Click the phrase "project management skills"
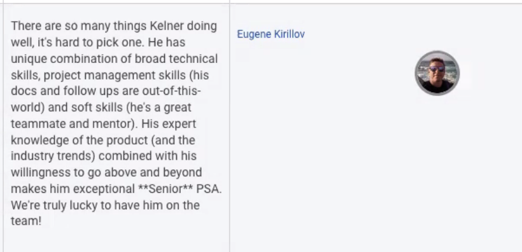The height and width of the screenshot is (252, 522). [x=115, y=75]
